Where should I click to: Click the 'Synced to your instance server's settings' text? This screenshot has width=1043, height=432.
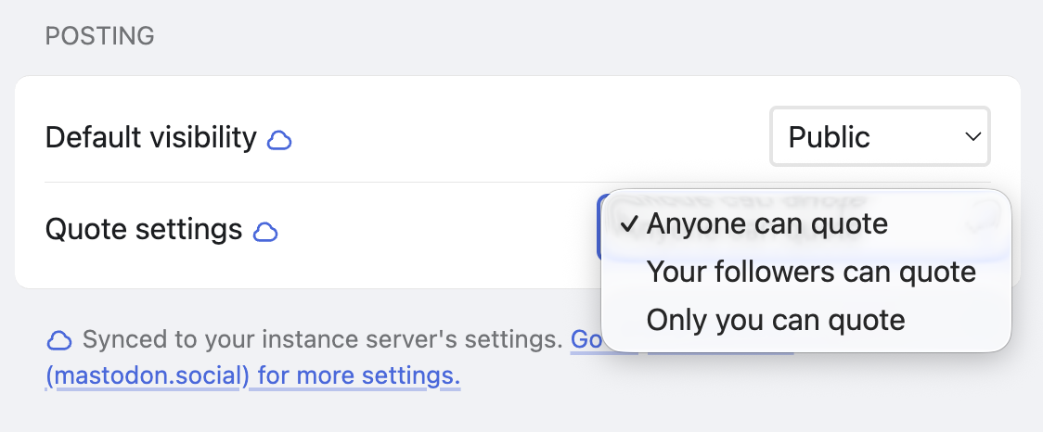[322, 340]
